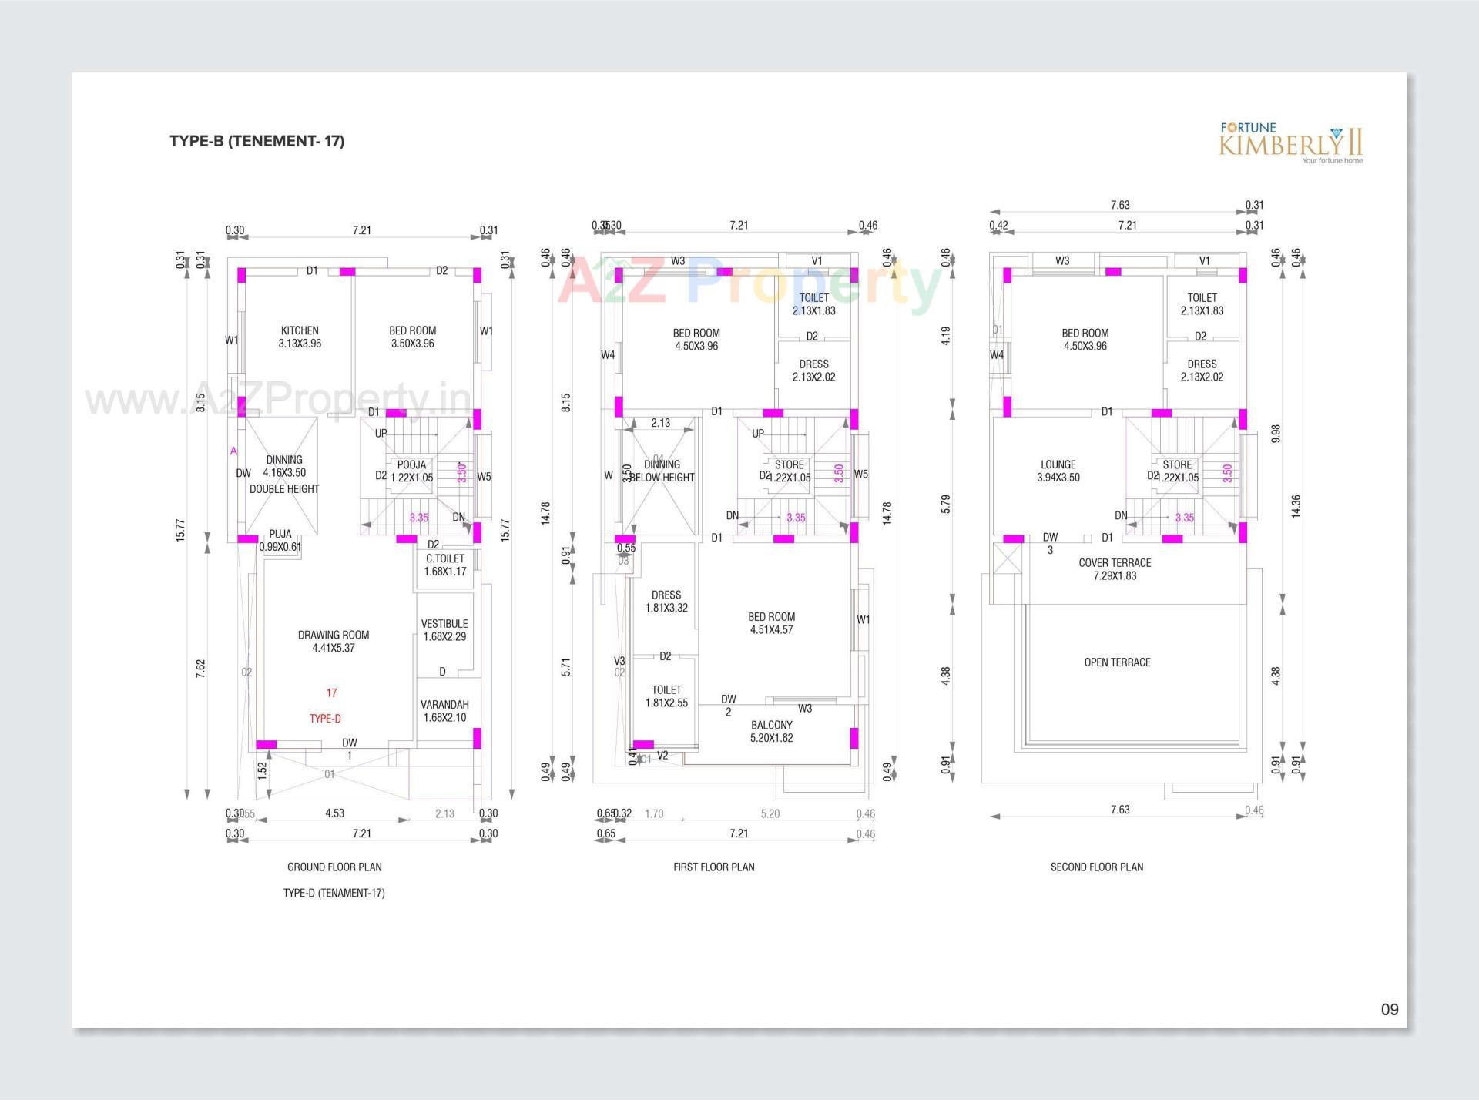
Task: Switch to the GROUND FLOOR PLAN label
Action: pos(334,867)
